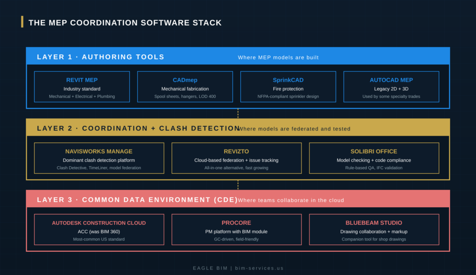Select 'LAYER 3 · COMMON DATA ENVIRONMENT (CDE)' heading
Screen dimensions: 476x275
[138, 200]
